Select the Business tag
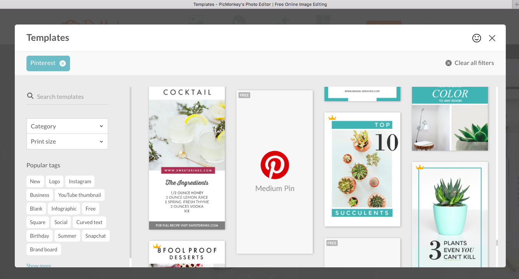 40,195
